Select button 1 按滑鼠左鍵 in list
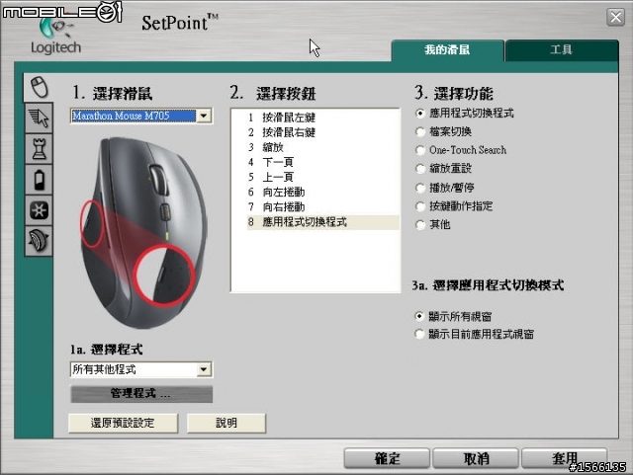Viewport: 633px width, 475px height. pos(322,118)
